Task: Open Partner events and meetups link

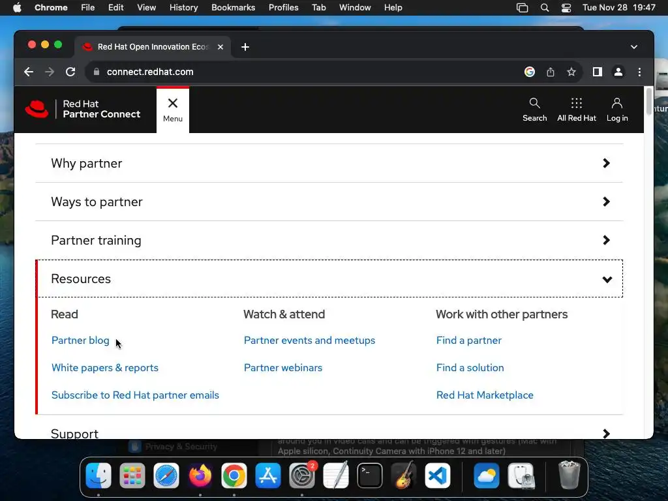Action: tap(309, 341)
